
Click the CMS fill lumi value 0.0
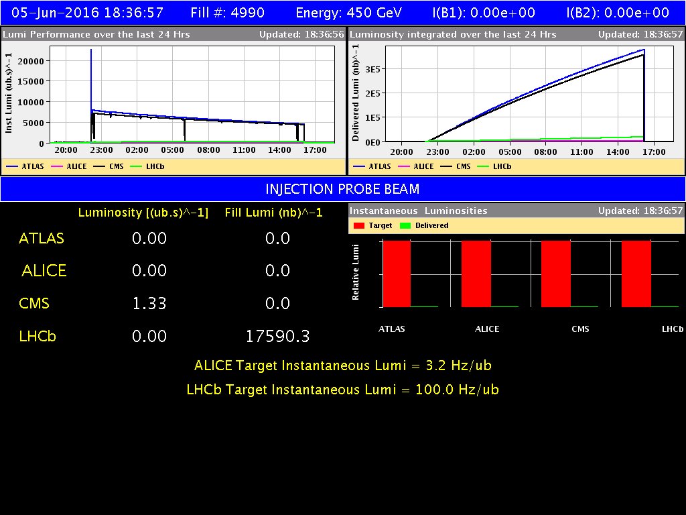278,303
